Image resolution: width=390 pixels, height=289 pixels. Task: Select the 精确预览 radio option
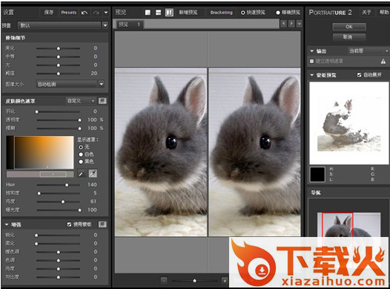click(x=278, y=13)
